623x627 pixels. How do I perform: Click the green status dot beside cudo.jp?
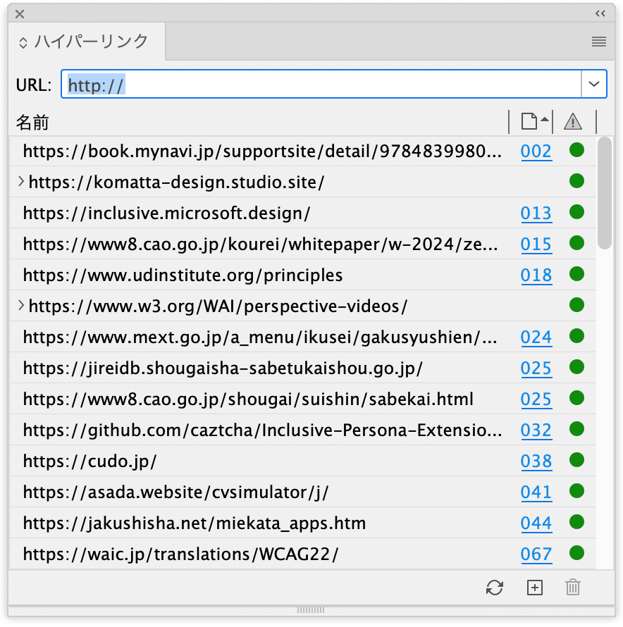(x=576, y=461)
